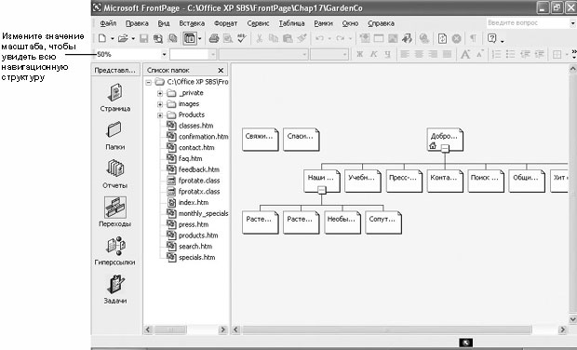Click the Stop loading icon
Viewport: 577px width, 350px height.
pos(457,38)
